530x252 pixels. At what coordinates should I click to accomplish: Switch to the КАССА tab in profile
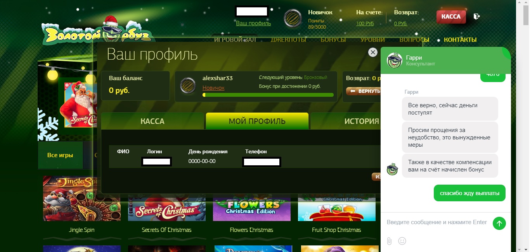click(152, 121)
